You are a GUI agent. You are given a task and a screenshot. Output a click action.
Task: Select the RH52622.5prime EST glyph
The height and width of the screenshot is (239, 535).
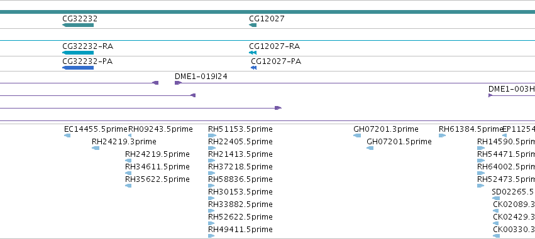point(211,223)
